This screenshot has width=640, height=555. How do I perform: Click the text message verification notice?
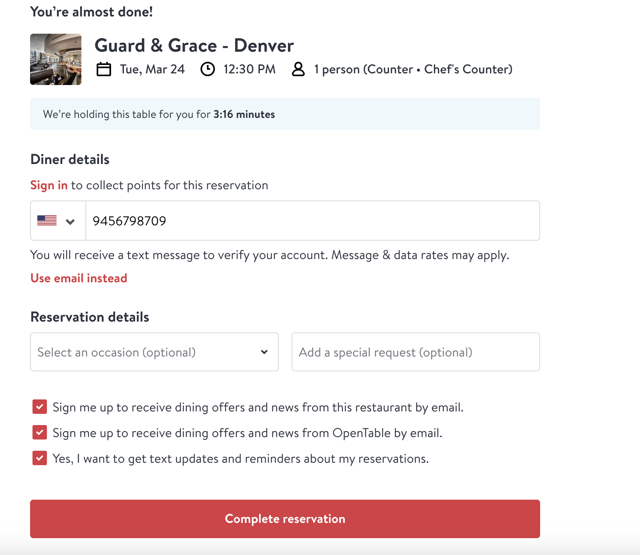pyautogui.click(x=270, y=255)
